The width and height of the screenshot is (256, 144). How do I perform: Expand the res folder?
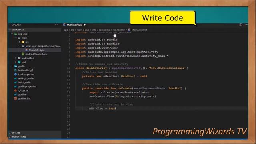coord(20,42)
